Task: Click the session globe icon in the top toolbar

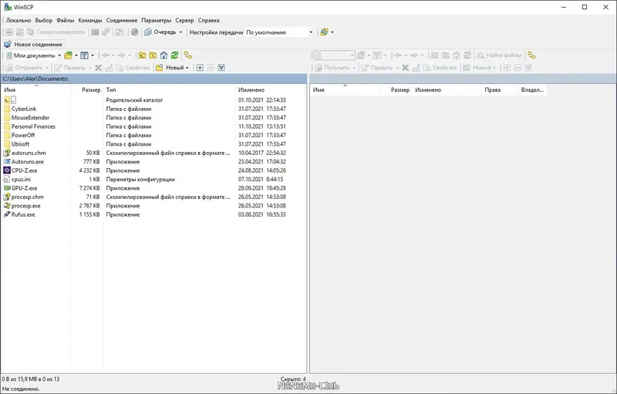Action: point(324,32)
